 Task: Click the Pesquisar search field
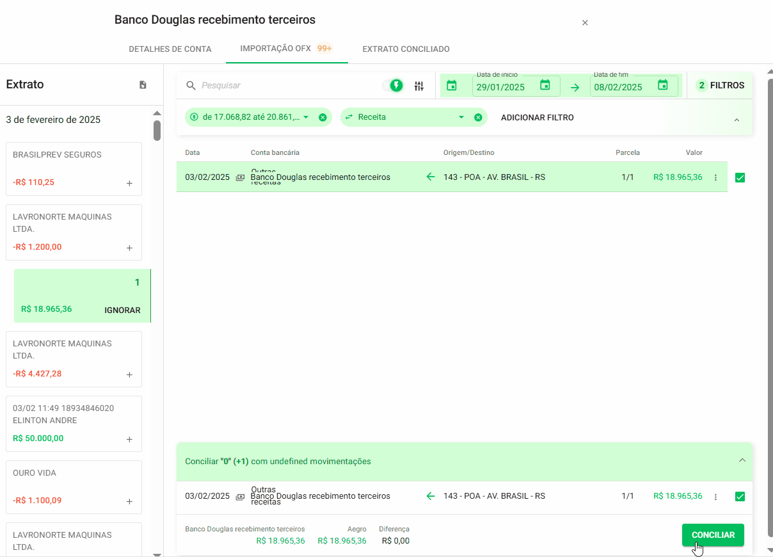coord(288,85)
